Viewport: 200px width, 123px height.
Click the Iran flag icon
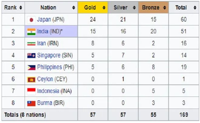point(31,44)
